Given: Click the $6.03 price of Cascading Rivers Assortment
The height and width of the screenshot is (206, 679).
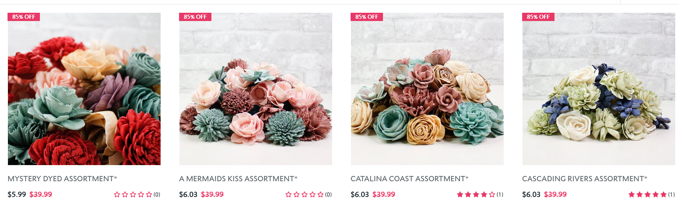Looking at the screenshot, I should (531, 194).
